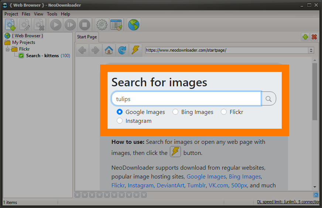Go back with the left arrow
The width and height of the screenshot is (322, 208).
coord(82,50)
